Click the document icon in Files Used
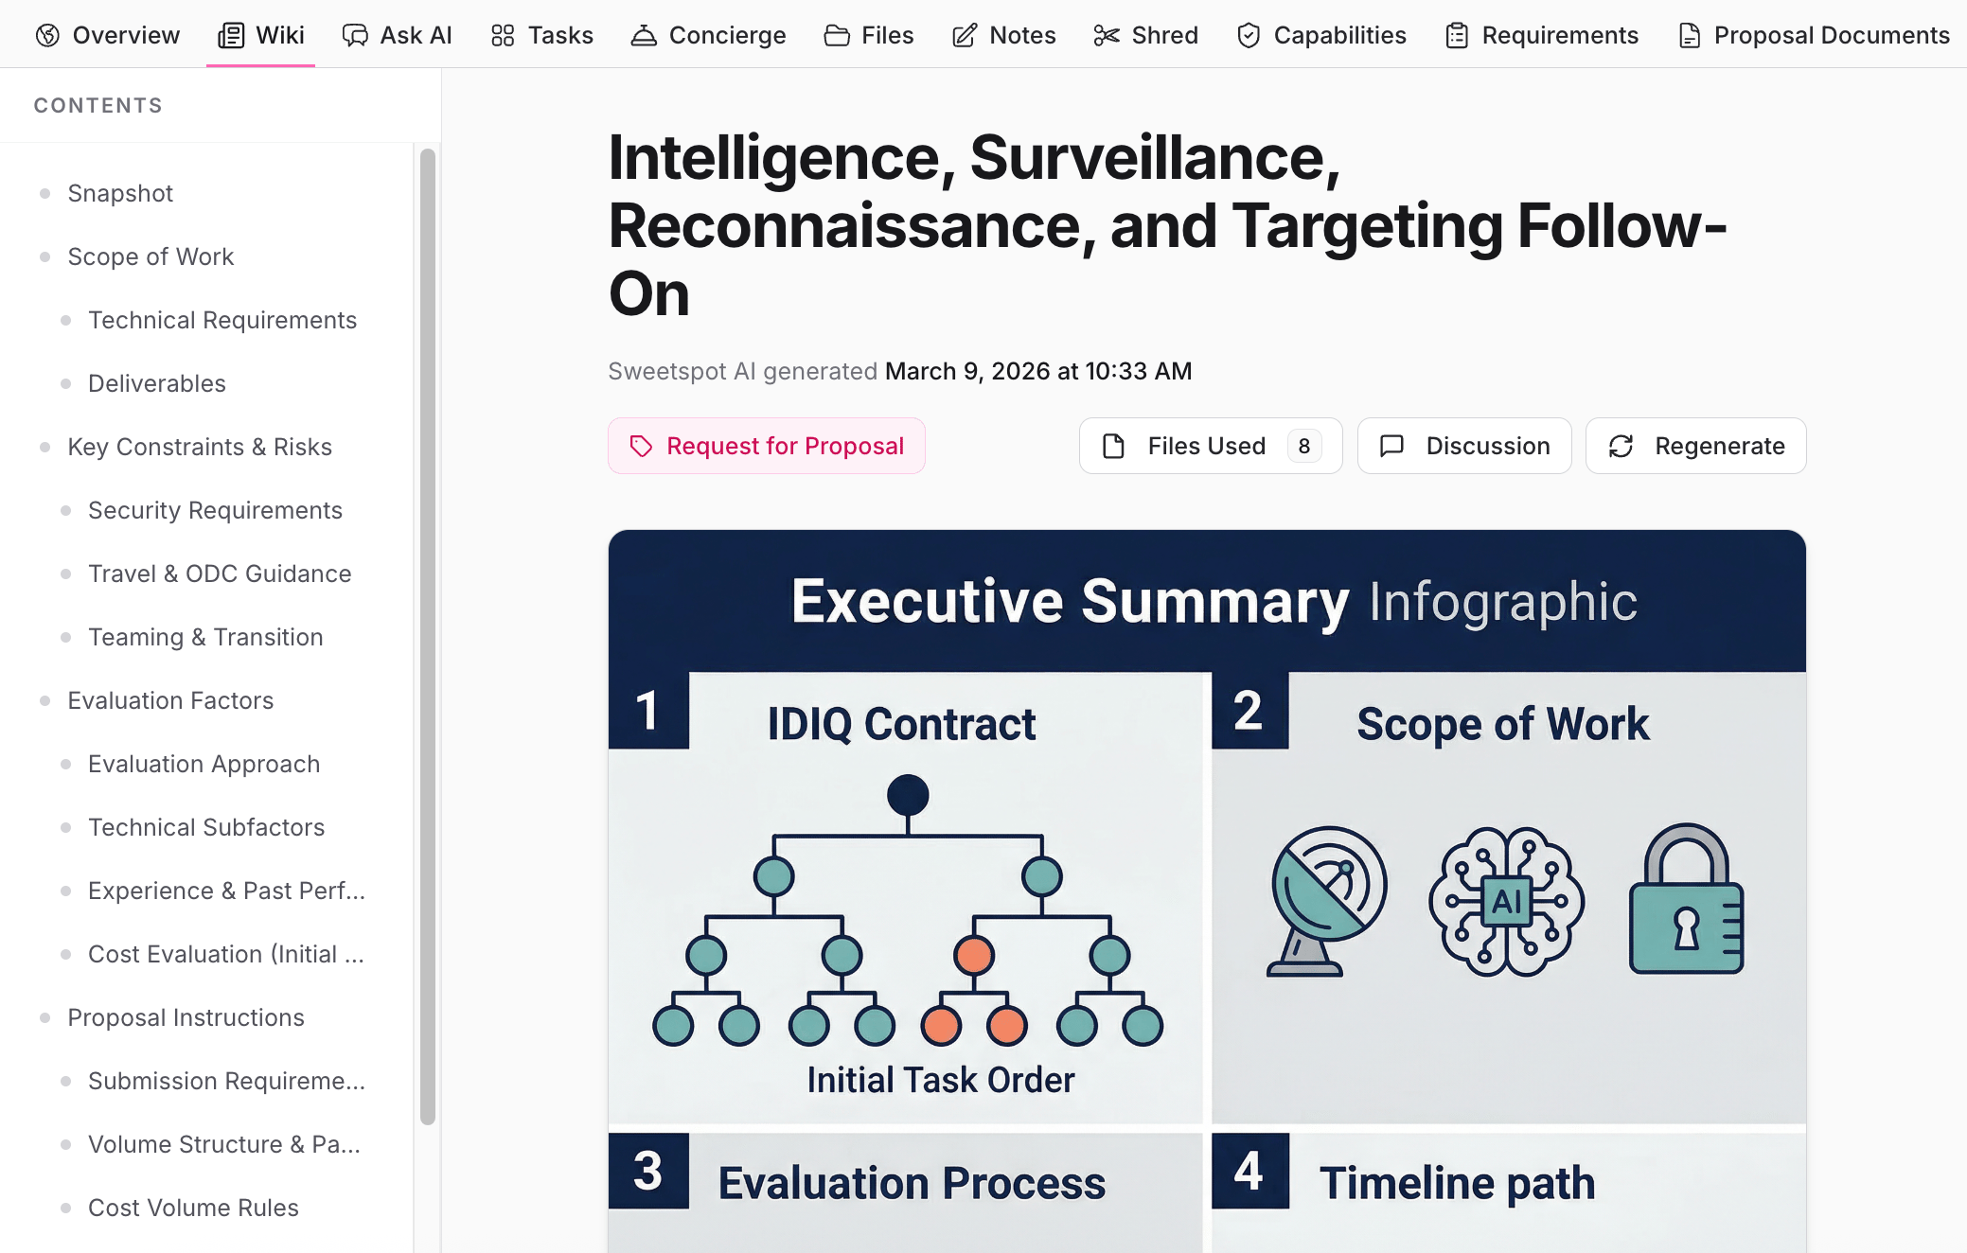1967x1253 pixels. point(1114,446)
